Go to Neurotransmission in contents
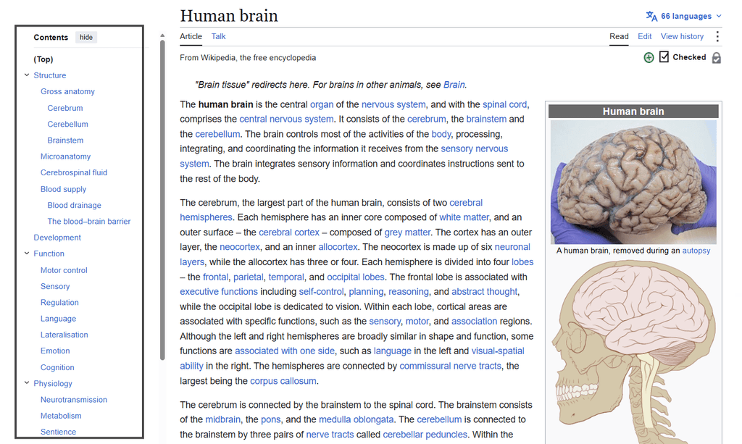Screen dimensions: 742x444 click(74, 399)
